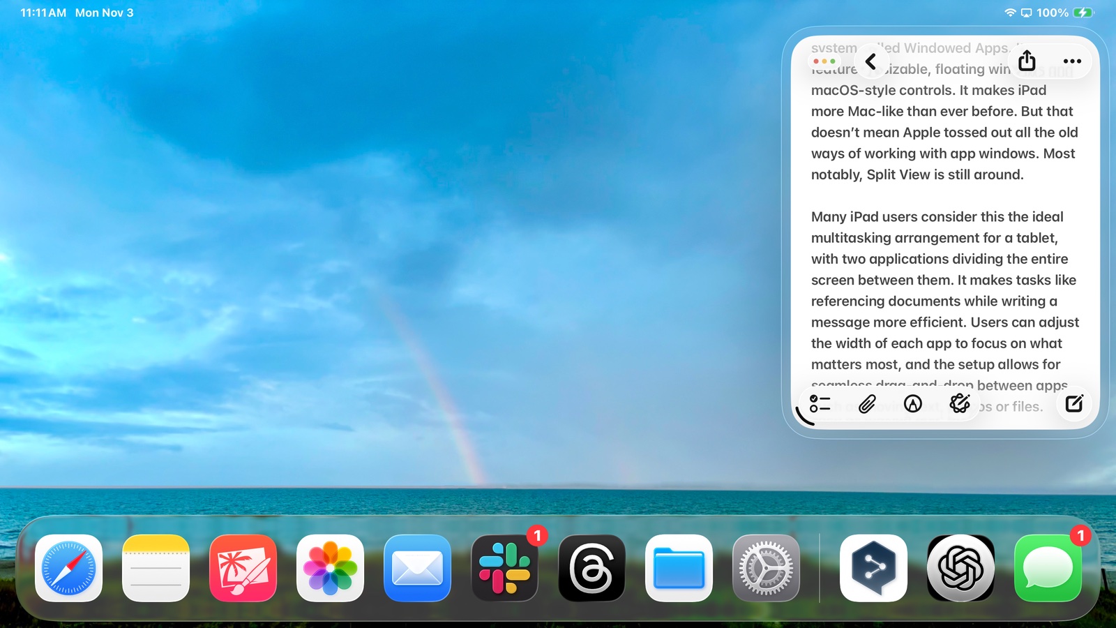1116x628 pixels.
Task: Tap the 11:11 AM clock
Action: [43, 13]
